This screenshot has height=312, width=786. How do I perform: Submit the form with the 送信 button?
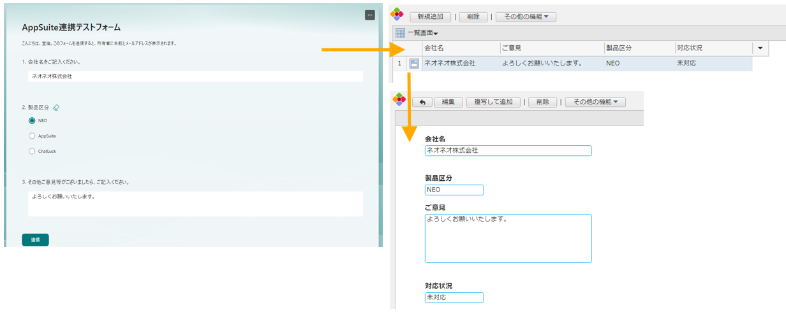point(35,240)
